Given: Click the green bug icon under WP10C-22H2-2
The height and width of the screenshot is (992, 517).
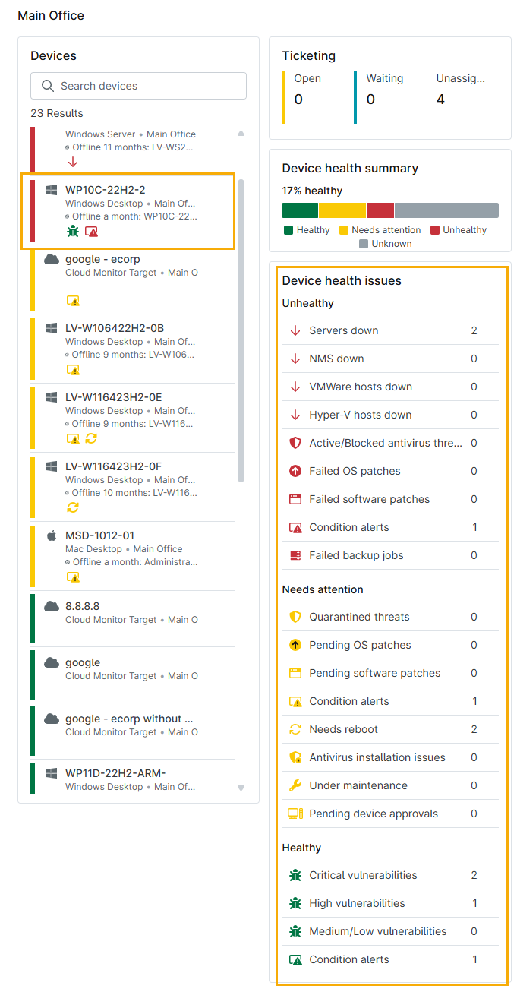Looking at the screenshot, I should 73,232.
